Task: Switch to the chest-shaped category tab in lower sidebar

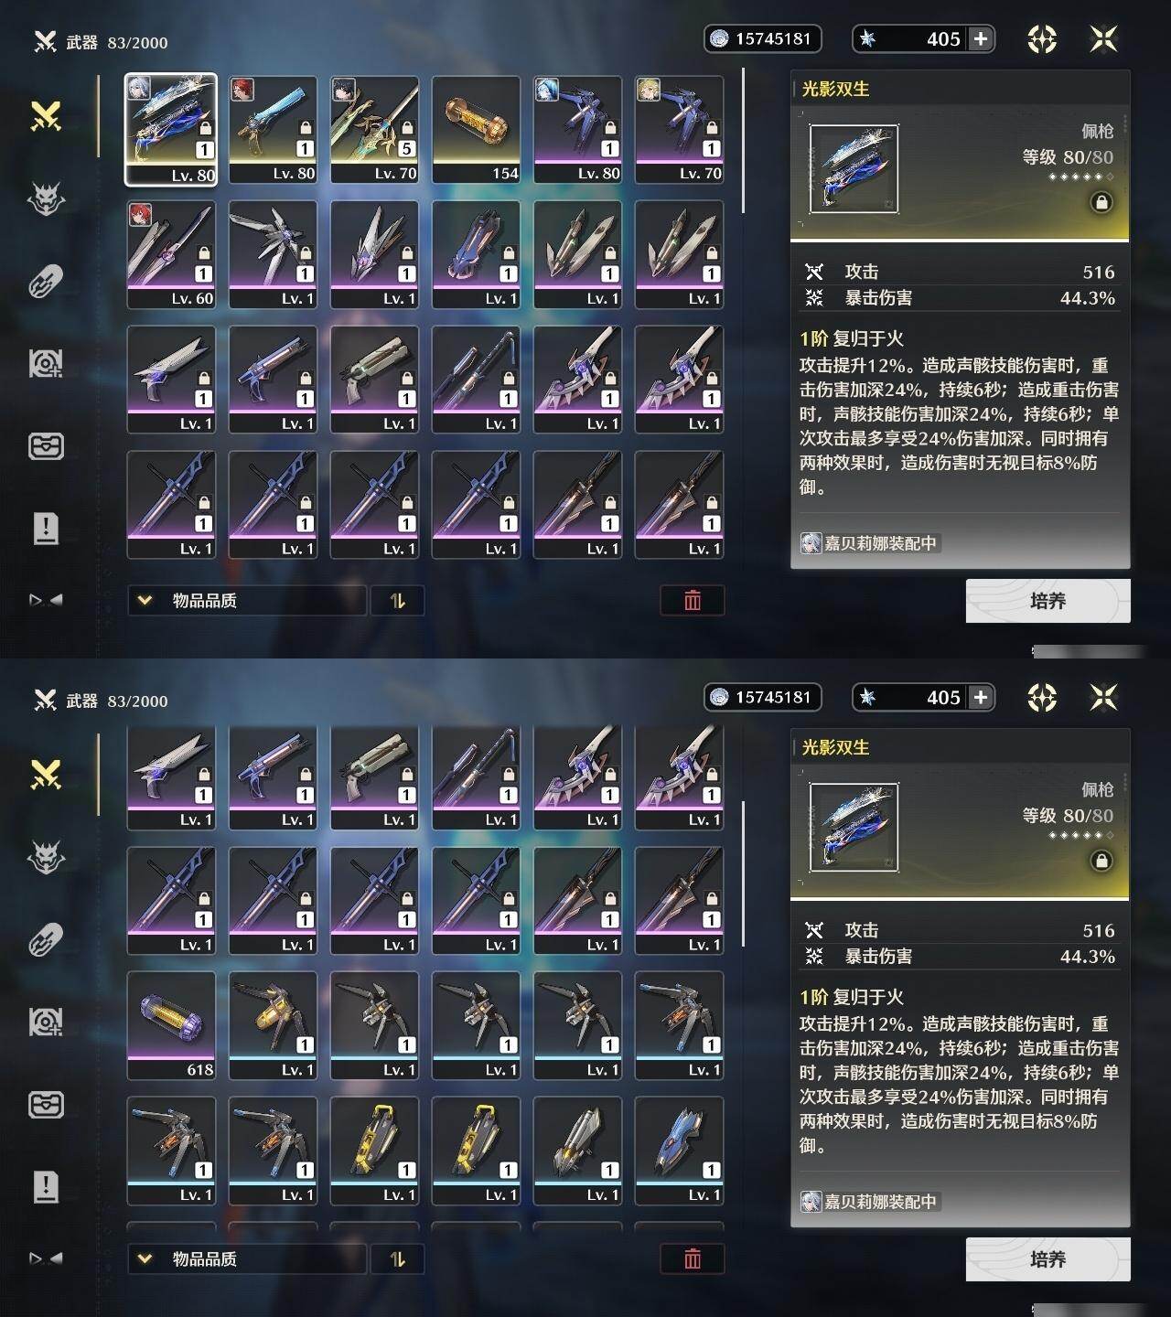Action: point(46,1105)
